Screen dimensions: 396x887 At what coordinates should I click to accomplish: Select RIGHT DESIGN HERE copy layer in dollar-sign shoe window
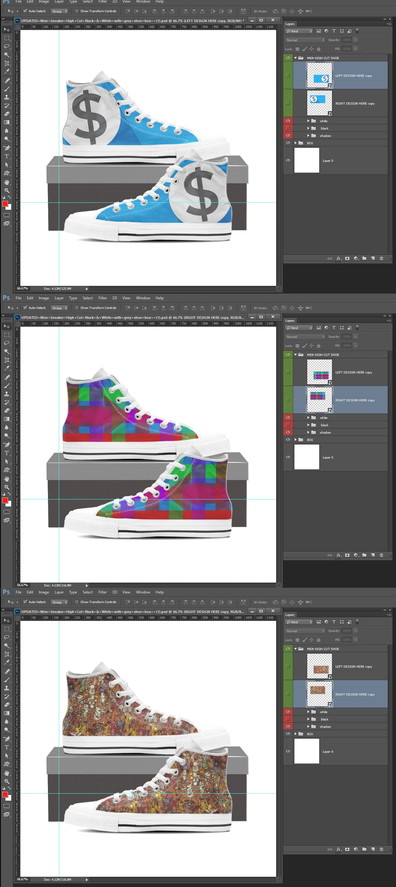340,103
